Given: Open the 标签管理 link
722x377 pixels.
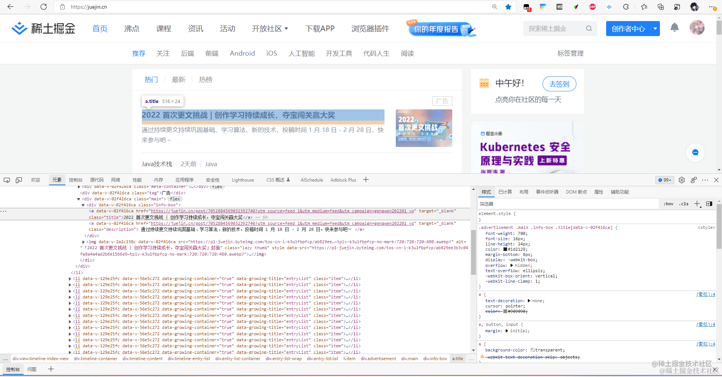Looking at the screenshot, I should [x=570, y=53].
